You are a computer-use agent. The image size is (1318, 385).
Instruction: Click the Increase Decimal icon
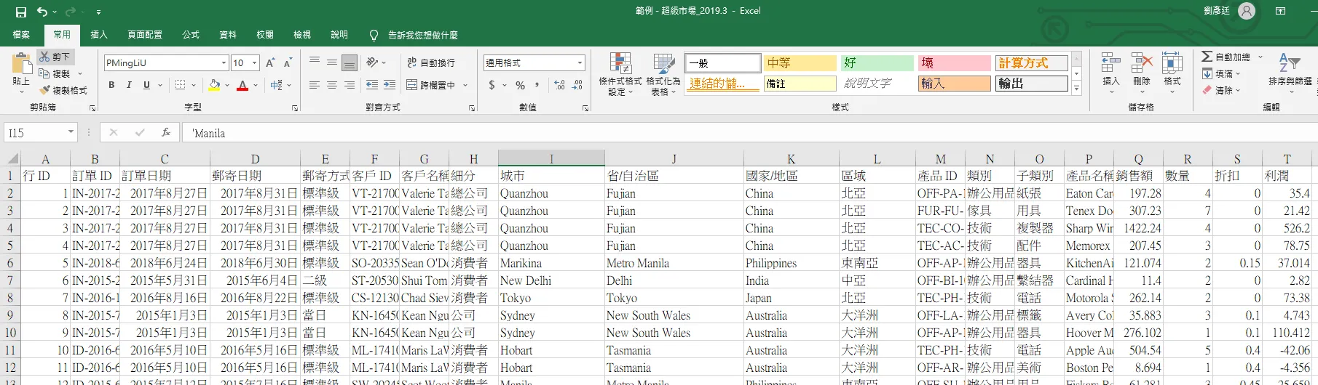[x=559, y=85]
